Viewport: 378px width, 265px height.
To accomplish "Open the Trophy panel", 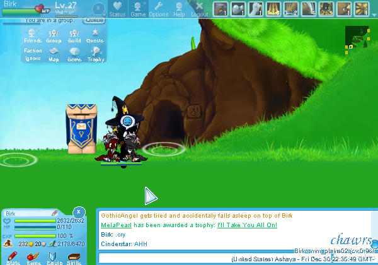I will tap(95, 54).
